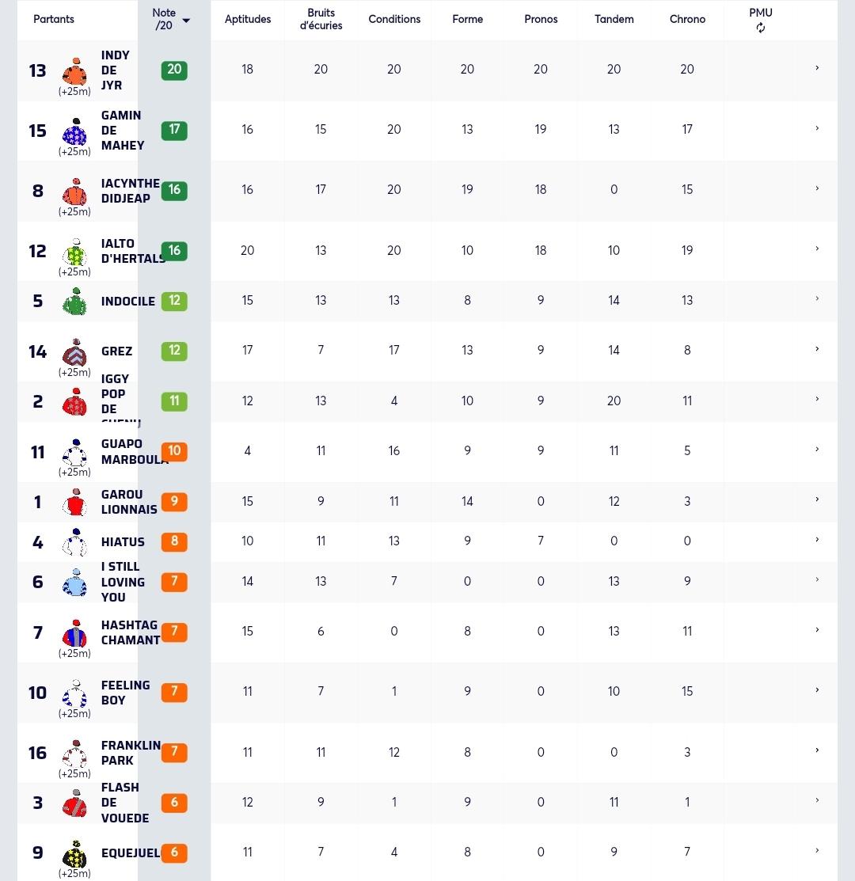Select the Bruits d'écuries column header
Image resolution: width=855 pixels, height=881 pixels.
[321, 19]
